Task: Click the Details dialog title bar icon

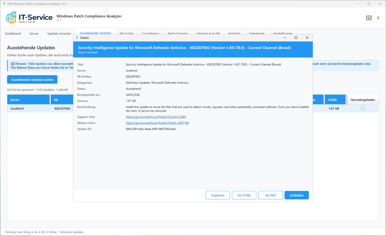Action: point(77,38)
